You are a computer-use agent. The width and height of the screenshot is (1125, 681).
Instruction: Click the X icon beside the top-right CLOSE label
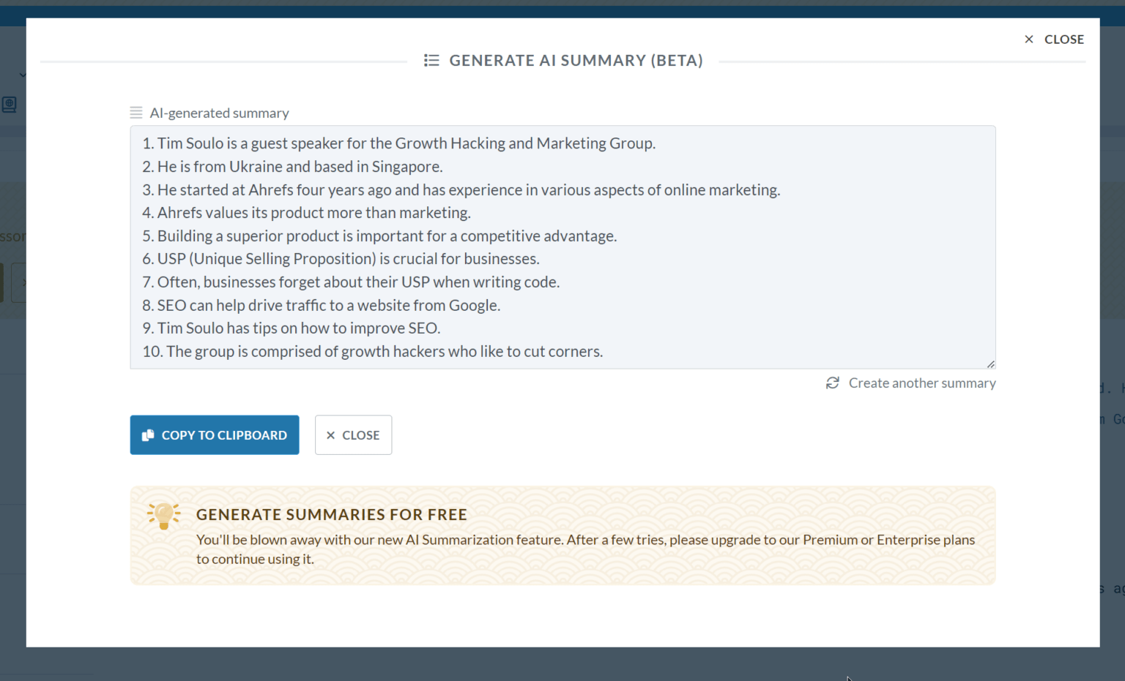tap(1028, 39)
